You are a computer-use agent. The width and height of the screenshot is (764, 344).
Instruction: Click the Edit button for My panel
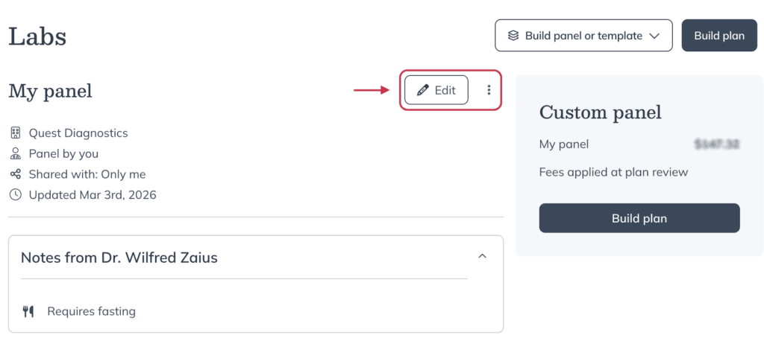click(x=436, y=90)
